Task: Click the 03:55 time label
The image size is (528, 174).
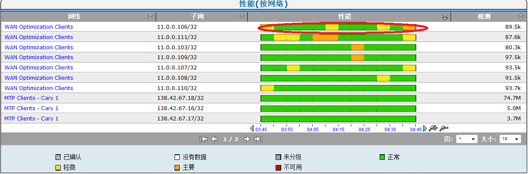Action: pos(287,129)
